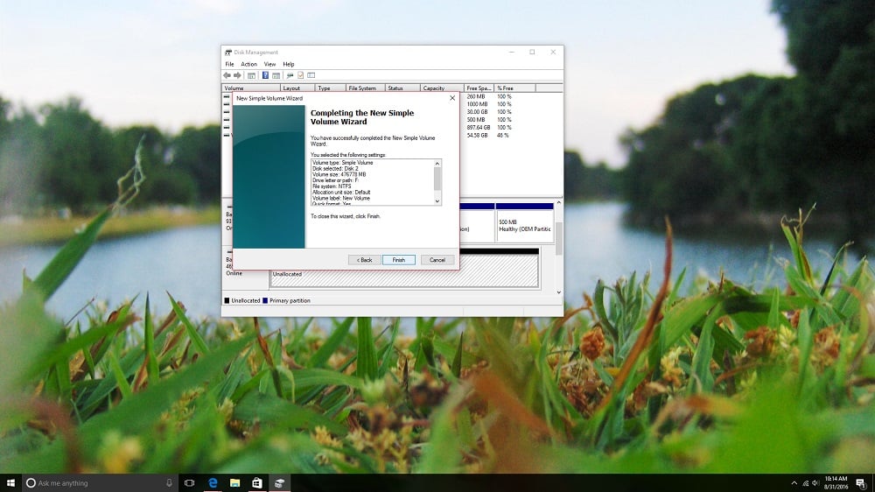The image size is (875, 492).
Task: Click the Forward arrow toolbar icon
Action: 237,75
